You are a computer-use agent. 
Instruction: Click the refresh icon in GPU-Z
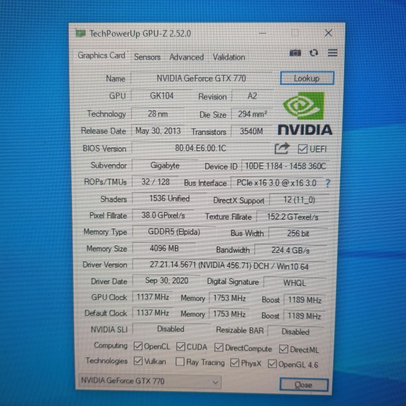point(314,53)
